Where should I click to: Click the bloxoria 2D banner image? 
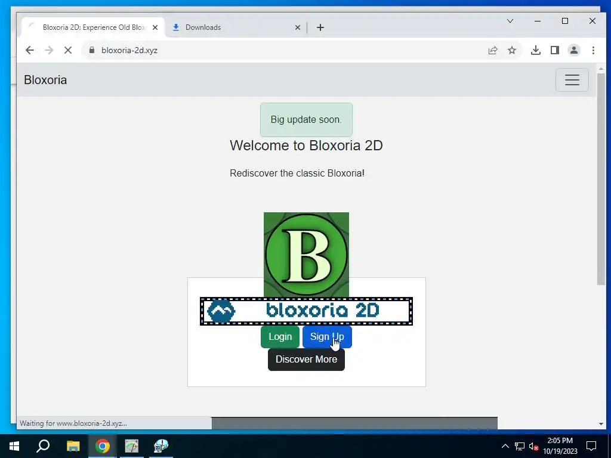[306, 311]
